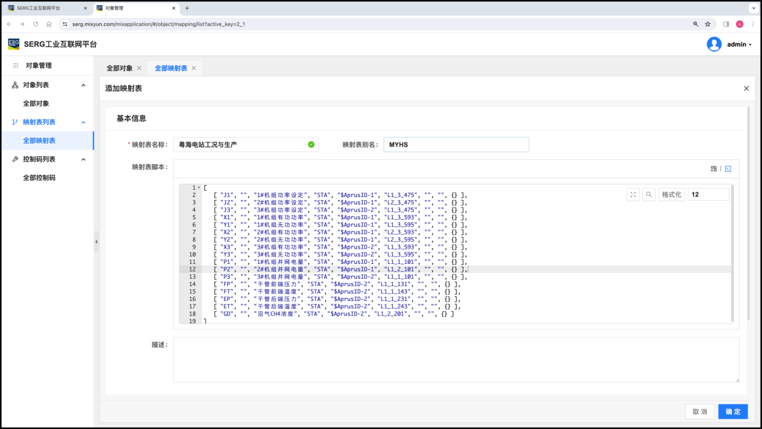Click the 对象管理 grid menu icon

point(16,65)
